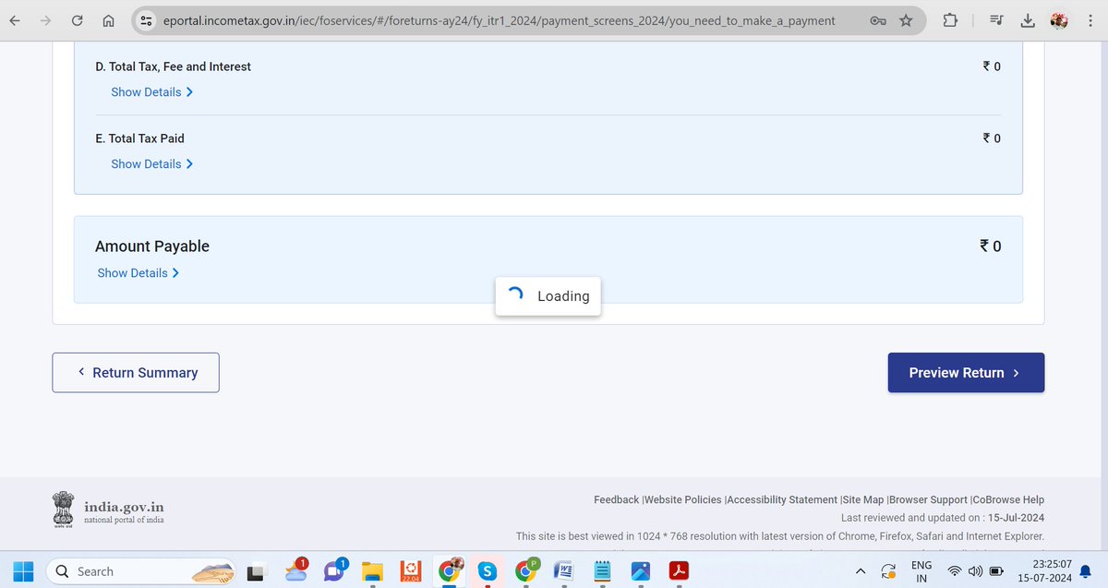Click the sync status tray icon
1108x588 pixels.
(x=889, y=571)
